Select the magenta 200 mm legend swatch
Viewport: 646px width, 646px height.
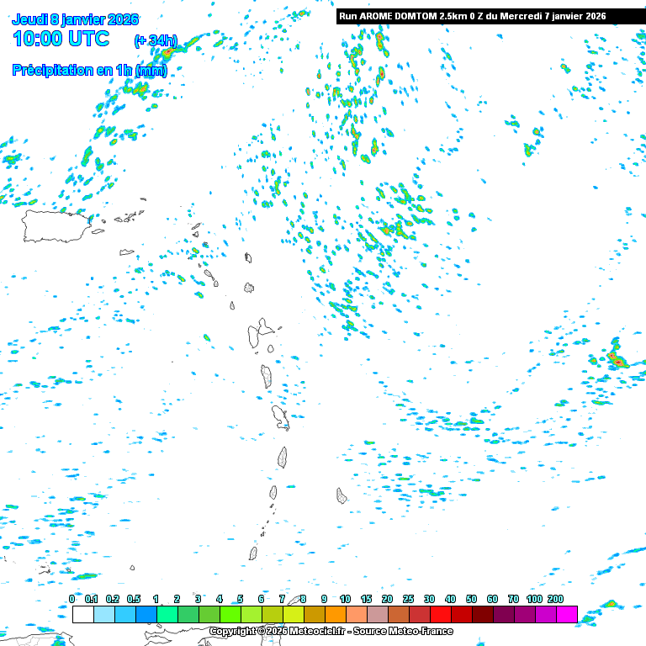[566, 614]
